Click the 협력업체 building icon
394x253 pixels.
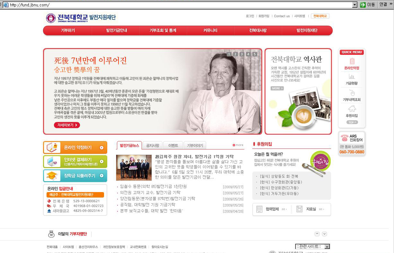[x=259, y=209]
